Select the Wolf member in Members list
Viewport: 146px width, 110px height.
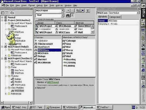click(x=68, y=56)
